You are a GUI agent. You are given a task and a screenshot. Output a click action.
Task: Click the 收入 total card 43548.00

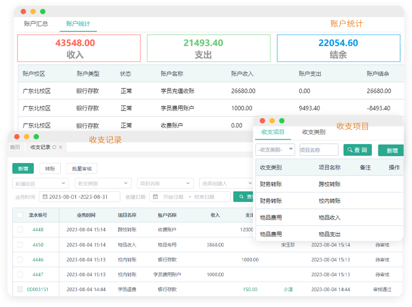tap(79, 48)
